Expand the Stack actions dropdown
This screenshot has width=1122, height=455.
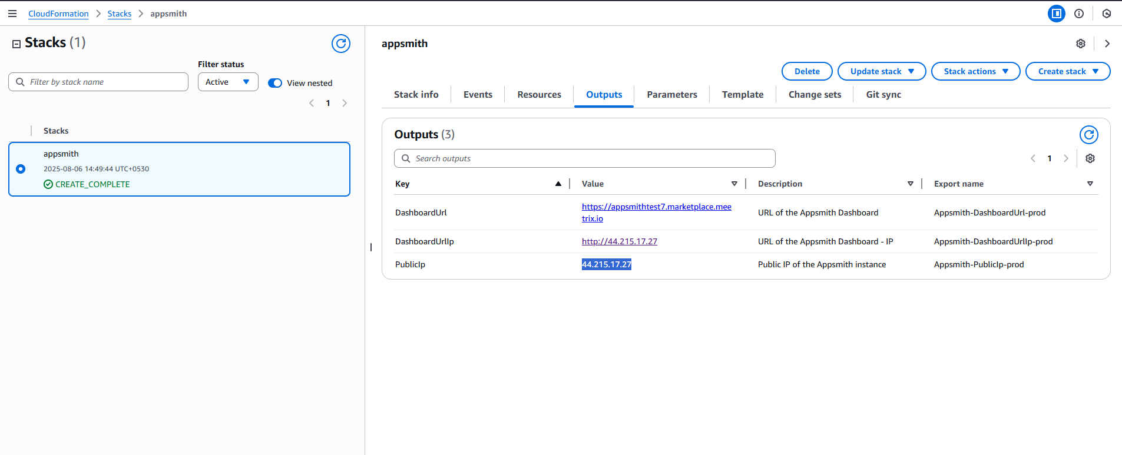click(975, 71)
